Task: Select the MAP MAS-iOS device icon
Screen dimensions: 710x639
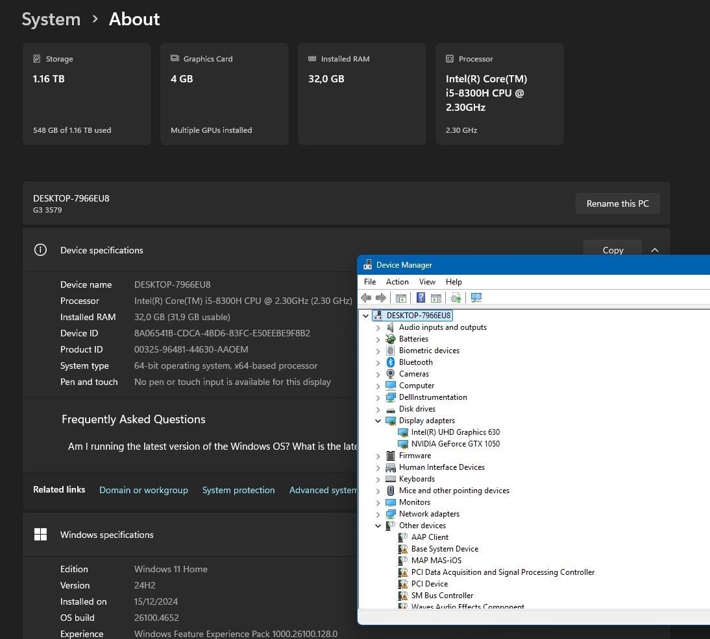Action: click(402, 561)
